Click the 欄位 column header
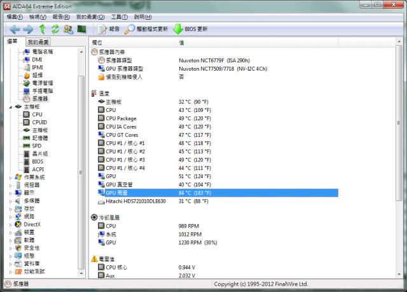Image resolution: width=407 pixels, height=292 pixels. (133, 43)
